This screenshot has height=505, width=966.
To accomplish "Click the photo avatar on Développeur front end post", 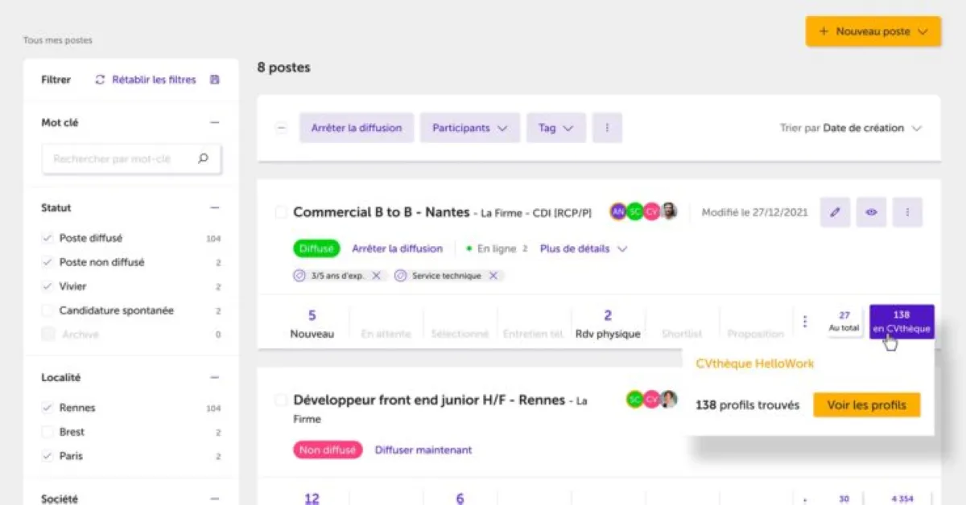I will pyautogui.click(x=668, y=399).
